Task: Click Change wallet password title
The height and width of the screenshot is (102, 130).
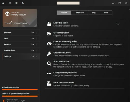Action: pos(65,73)
